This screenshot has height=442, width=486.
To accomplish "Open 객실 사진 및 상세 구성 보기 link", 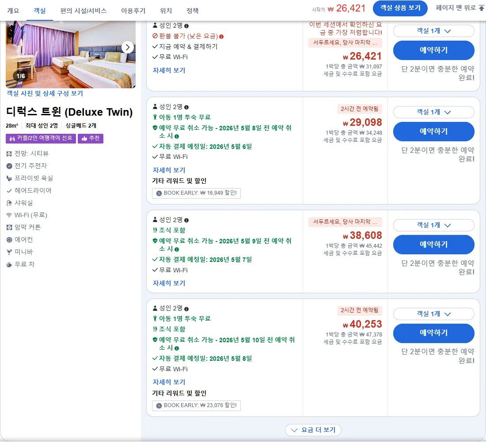I will tap(45, 93).
